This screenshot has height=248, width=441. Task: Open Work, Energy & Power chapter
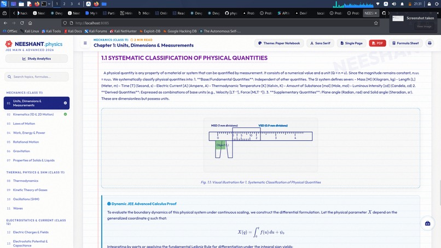(37, 132)
